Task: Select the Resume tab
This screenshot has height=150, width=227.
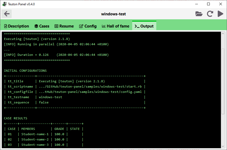Action: [x=64, y=26]
